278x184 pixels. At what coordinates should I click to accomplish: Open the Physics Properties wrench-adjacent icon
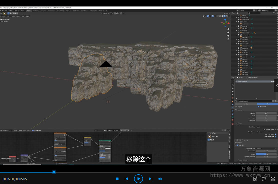[232, 111]
